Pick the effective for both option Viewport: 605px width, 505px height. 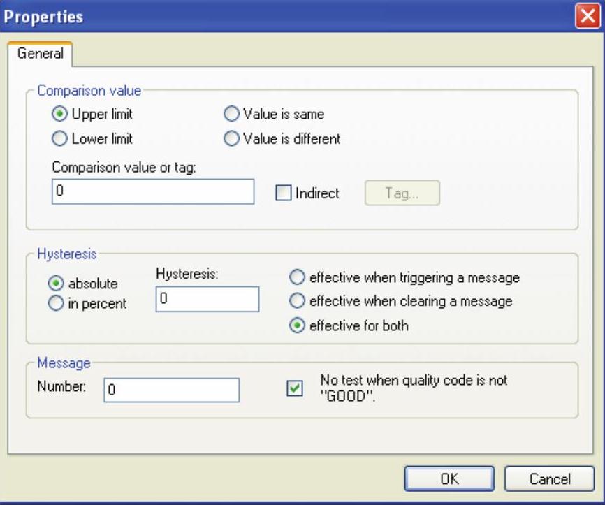click(x=298, y=325)
